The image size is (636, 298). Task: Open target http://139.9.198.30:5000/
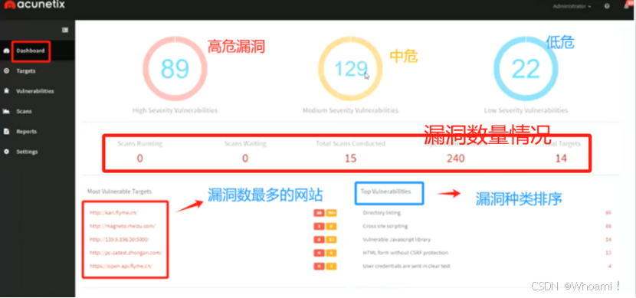click(x=120, y=239)
